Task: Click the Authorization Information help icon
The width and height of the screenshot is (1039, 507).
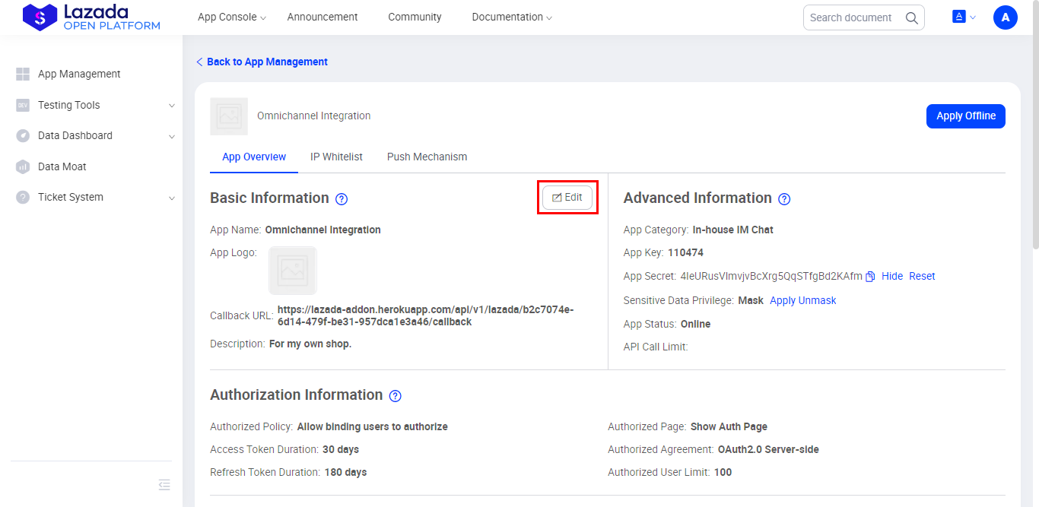Action: pyautogui.click(x=395, y=396)
